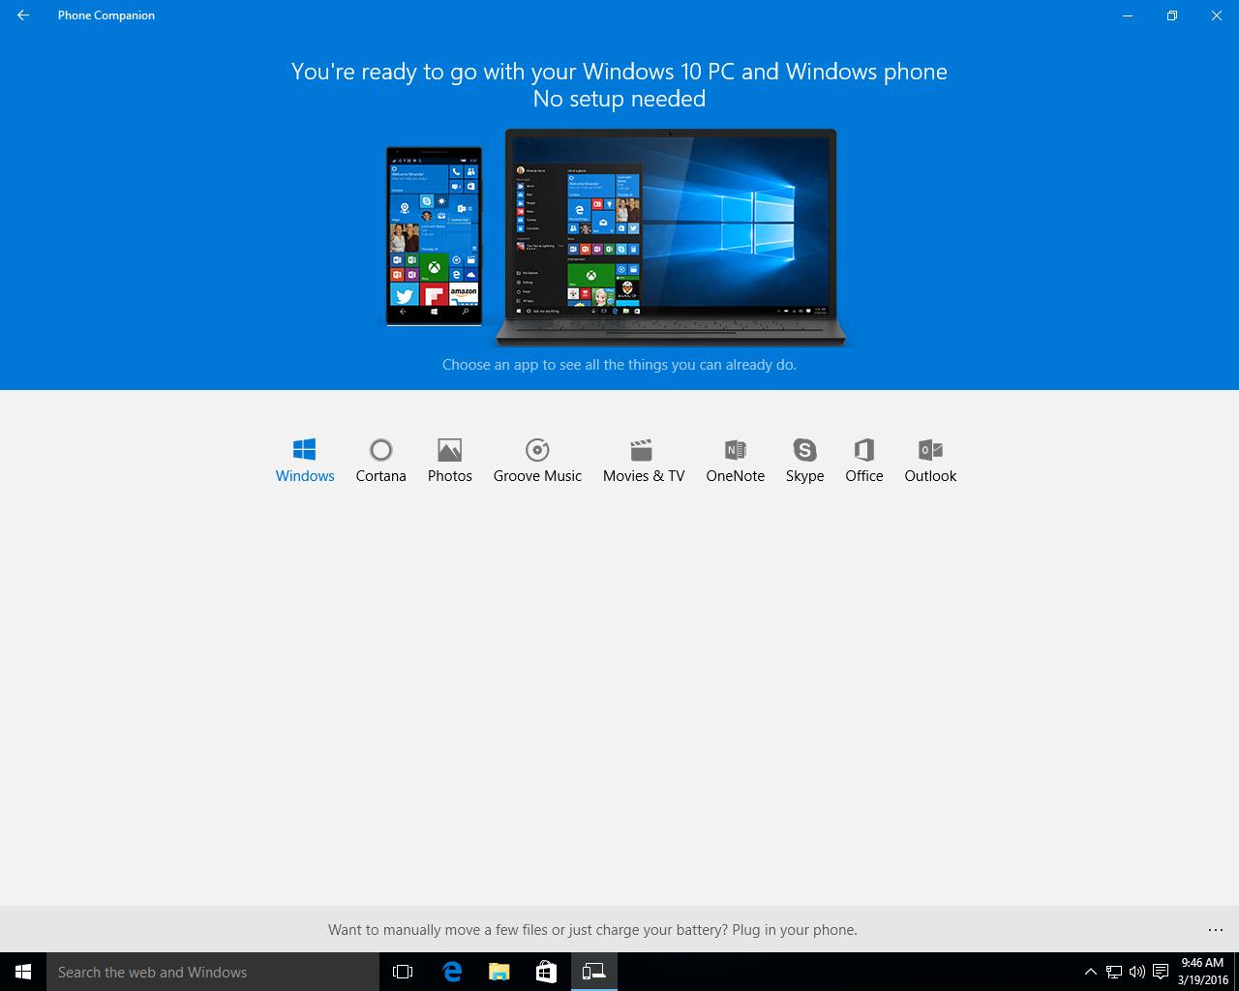Select the Skype icon
The width and height of the screenshot is (1239, 991).
pyautogui.click(x=804, y=450)
